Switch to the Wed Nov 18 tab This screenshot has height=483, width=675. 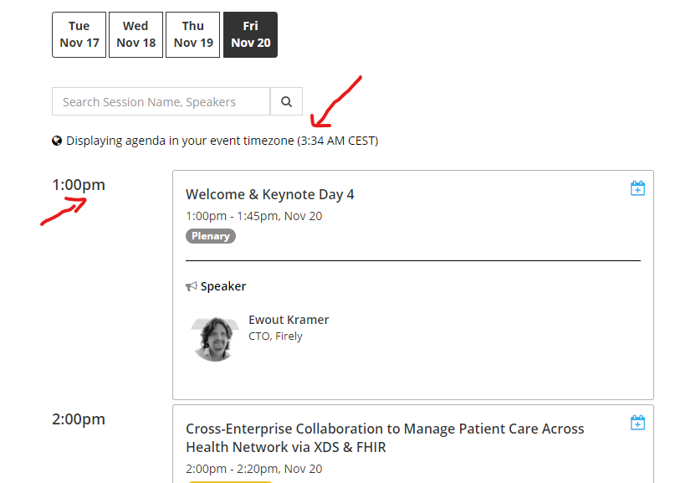[x=136, y=34]
